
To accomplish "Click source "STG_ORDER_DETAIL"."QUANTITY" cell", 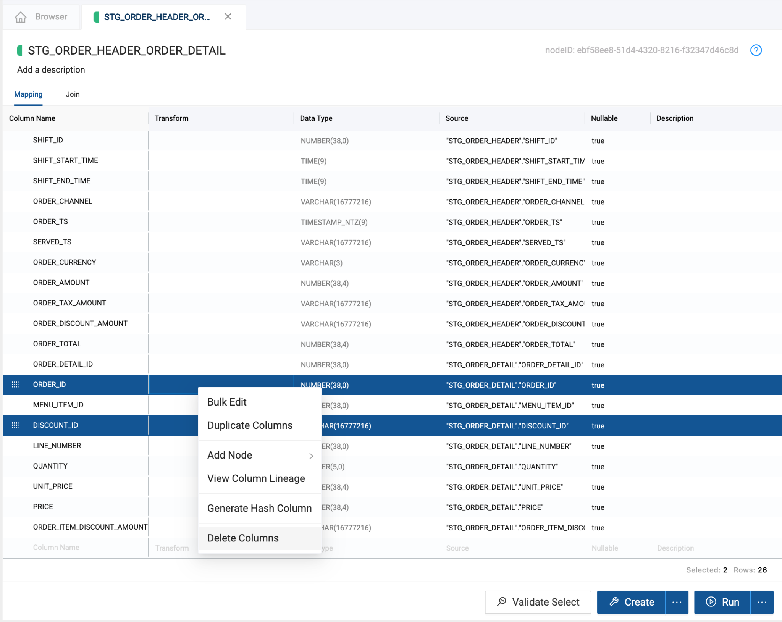I will coord(502,467).
